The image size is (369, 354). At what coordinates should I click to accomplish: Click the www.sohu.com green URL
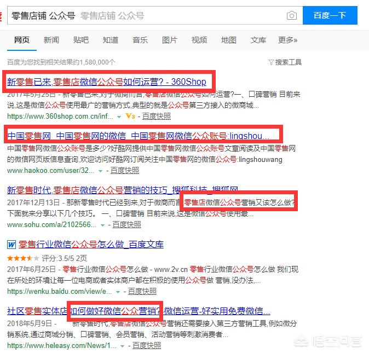click(51, 224)
